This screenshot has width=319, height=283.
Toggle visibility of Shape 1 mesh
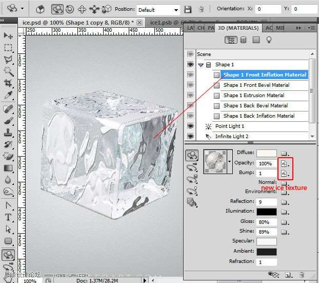point(190,65)
